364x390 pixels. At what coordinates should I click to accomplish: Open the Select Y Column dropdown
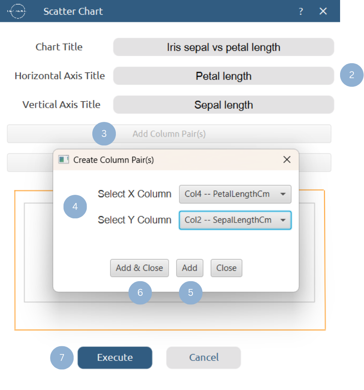tap(235, 220)
